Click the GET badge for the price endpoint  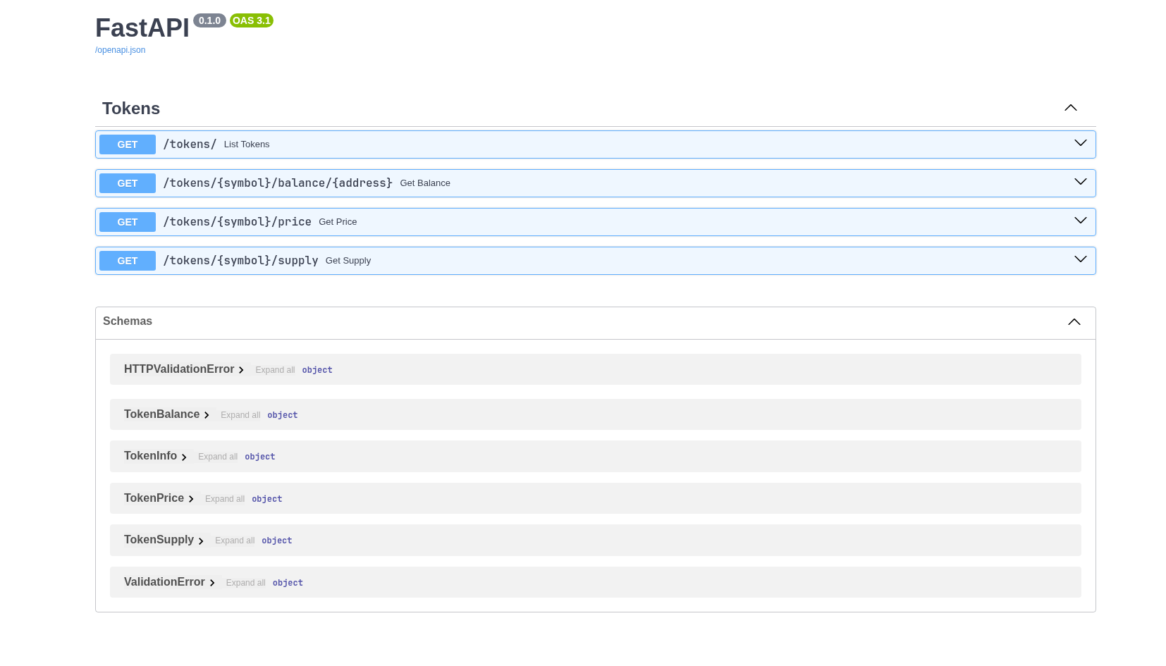pyautogui.click(x=127, y=222)
